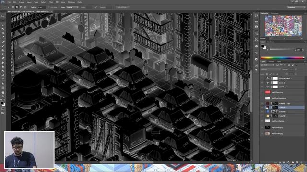
Task: Open the collapsed Paragraph panel icon
Action: click(257, 70)
